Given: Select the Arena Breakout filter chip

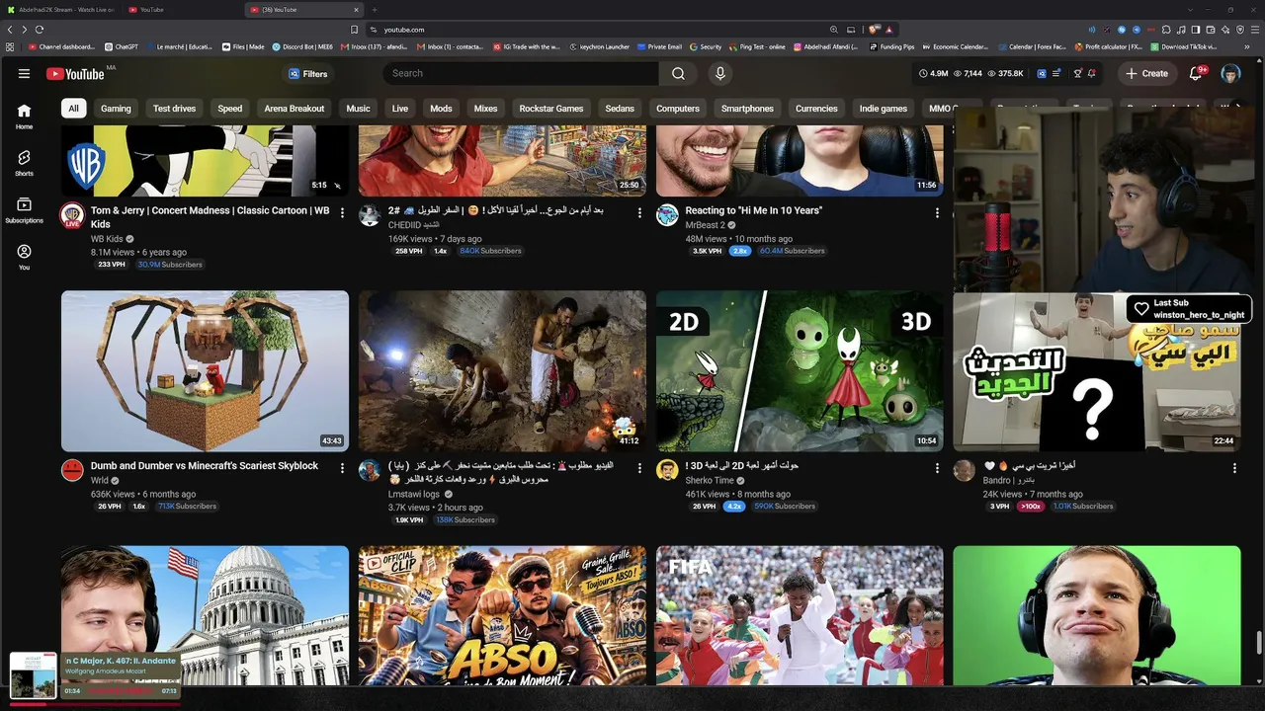Looking at the screenshot, I should [x=295, y=109].
